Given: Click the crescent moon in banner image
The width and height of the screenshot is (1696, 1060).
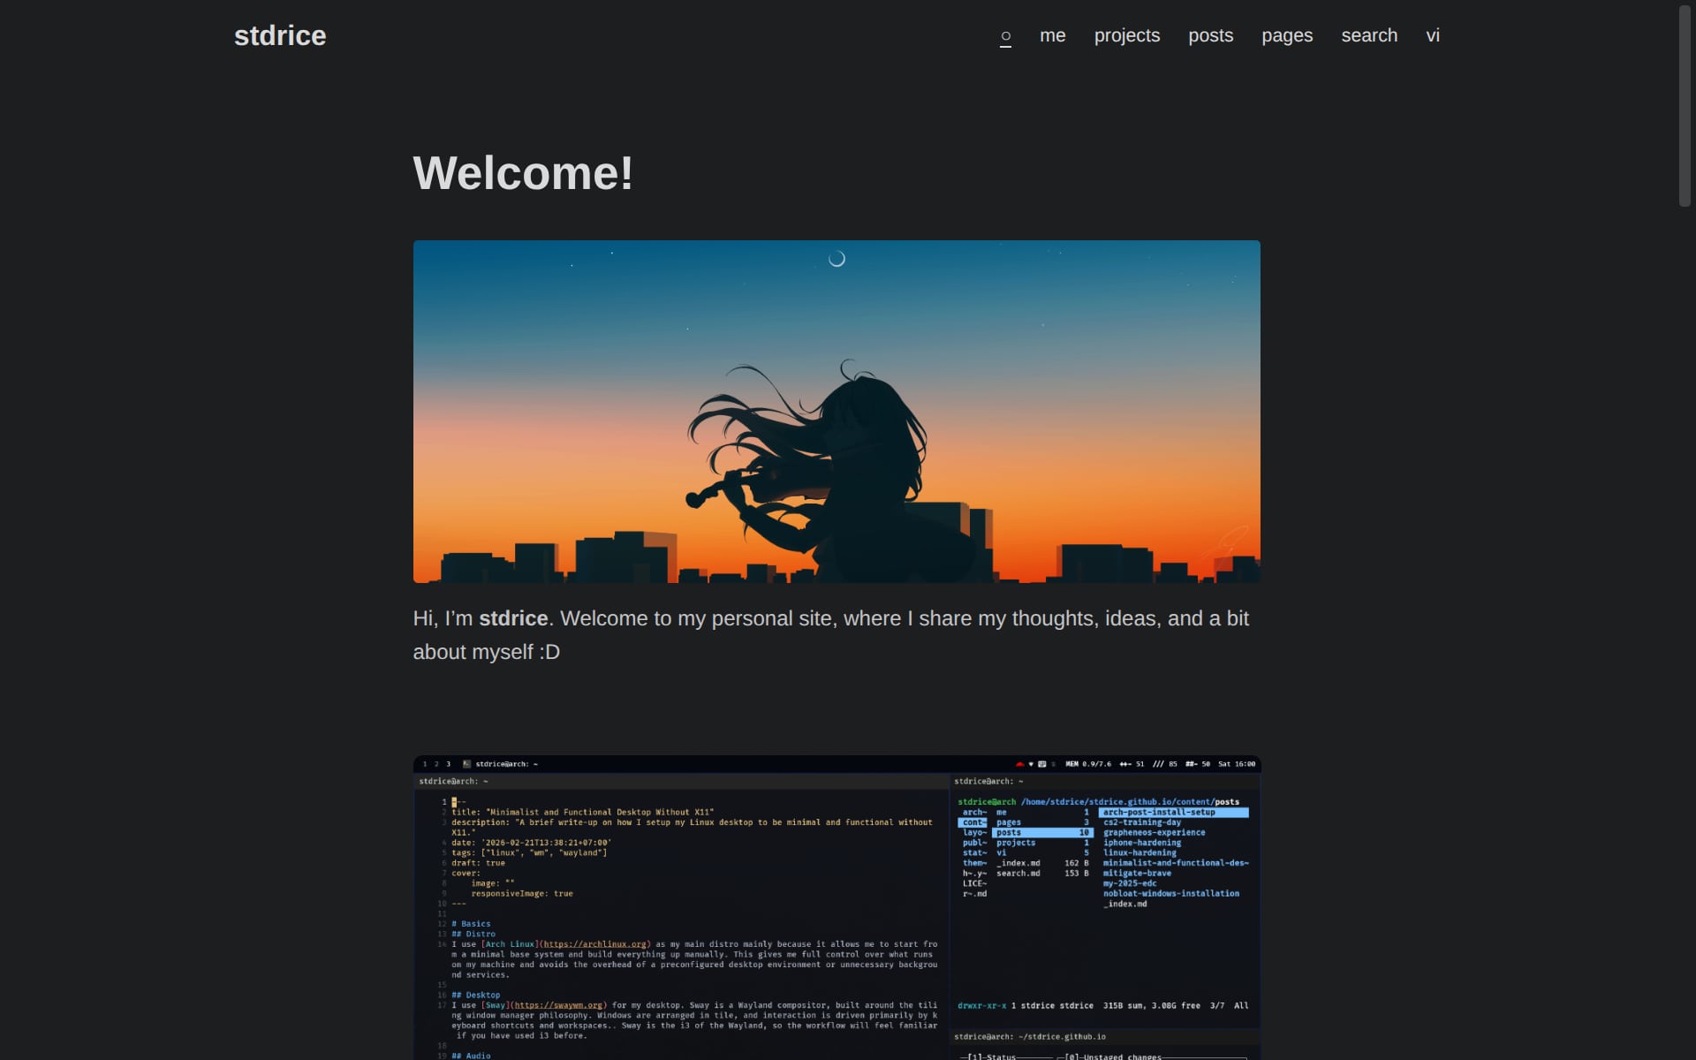Looking at the screenshot, I should tap(837, 259).
